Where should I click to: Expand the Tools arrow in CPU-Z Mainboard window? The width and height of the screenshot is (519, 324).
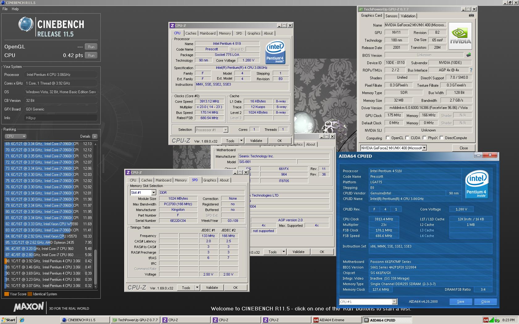point(284,252)
